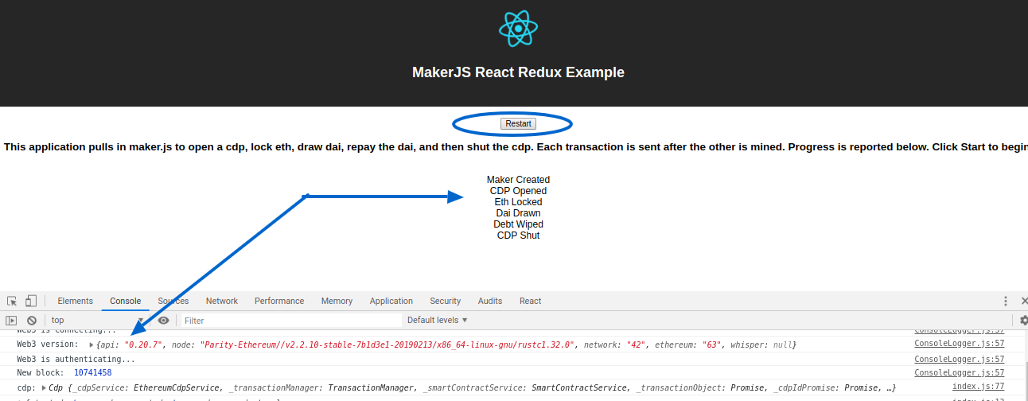Screen dimensions: 1028x401
Task: Click the 'Dai Drawn' progress text
Action: tap(518, 213)
